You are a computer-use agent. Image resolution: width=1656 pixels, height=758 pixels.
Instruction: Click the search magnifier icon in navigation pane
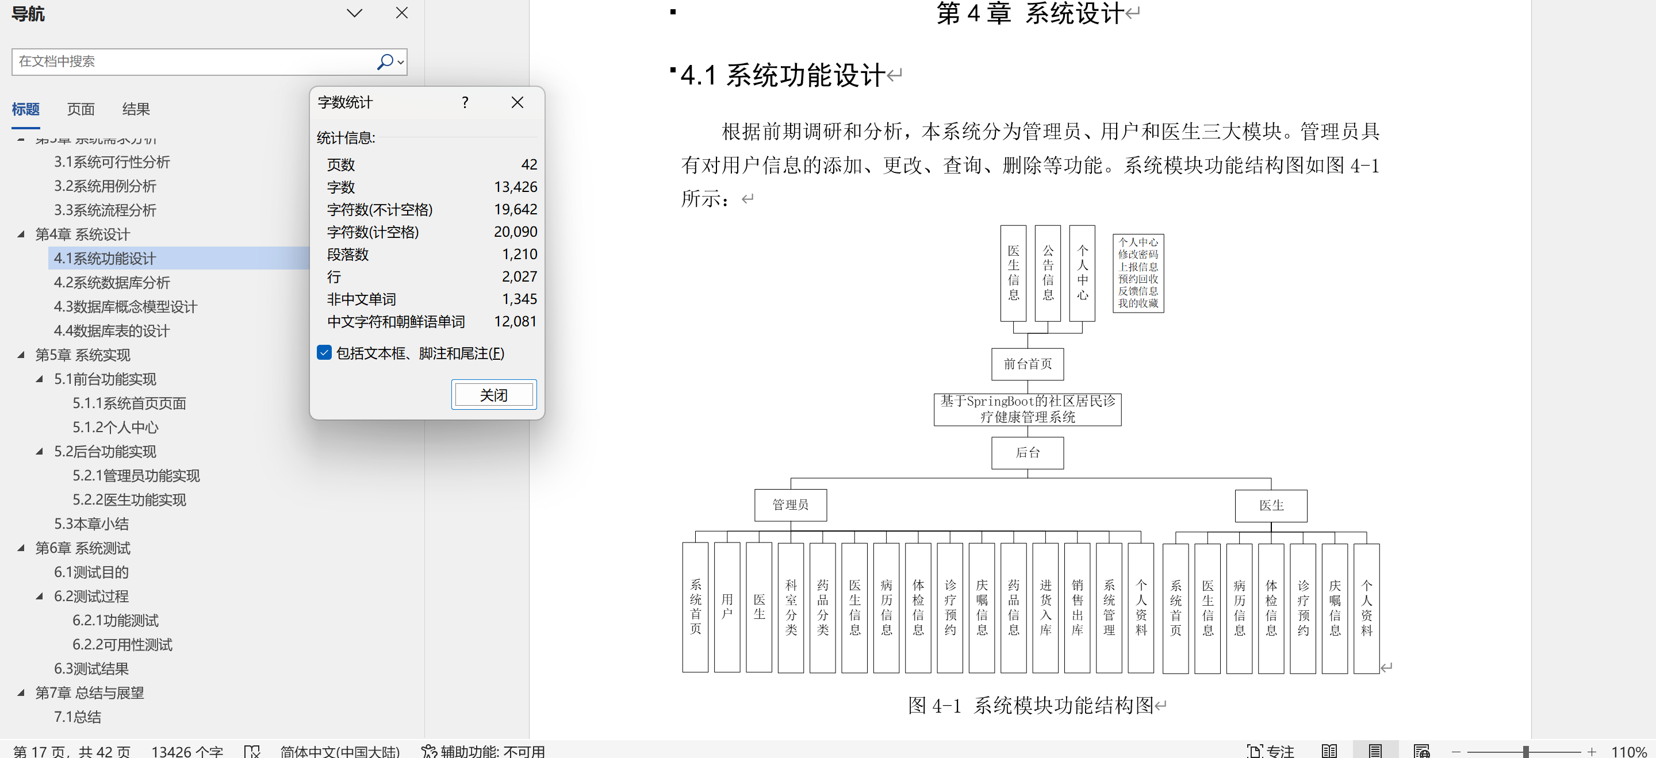385,61
